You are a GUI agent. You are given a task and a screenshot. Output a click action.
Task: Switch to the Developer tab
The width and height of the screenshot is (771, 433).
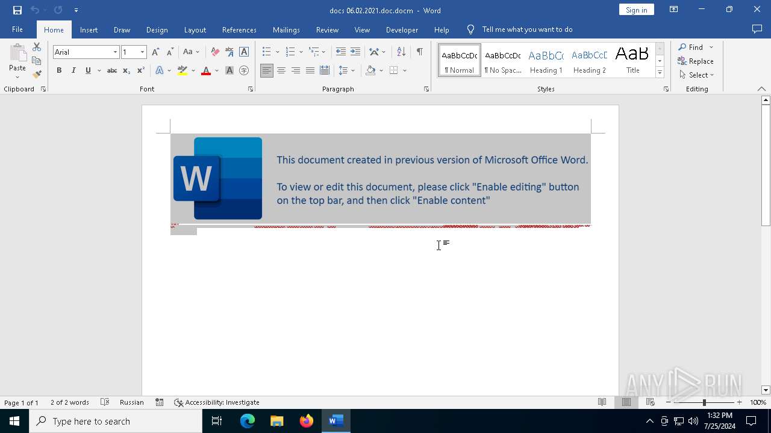pyautogui.click(x=402, y=29)
